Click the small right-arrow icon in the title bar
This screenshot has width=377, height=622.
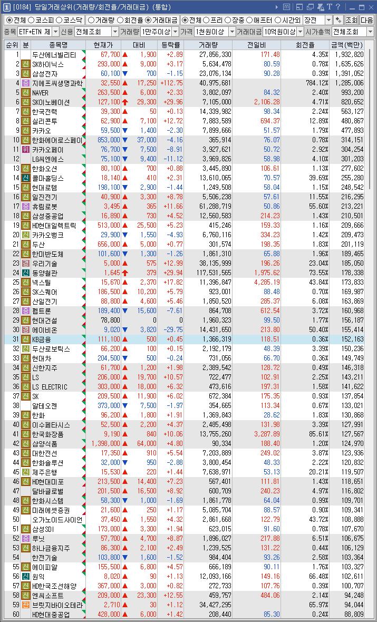277,7
